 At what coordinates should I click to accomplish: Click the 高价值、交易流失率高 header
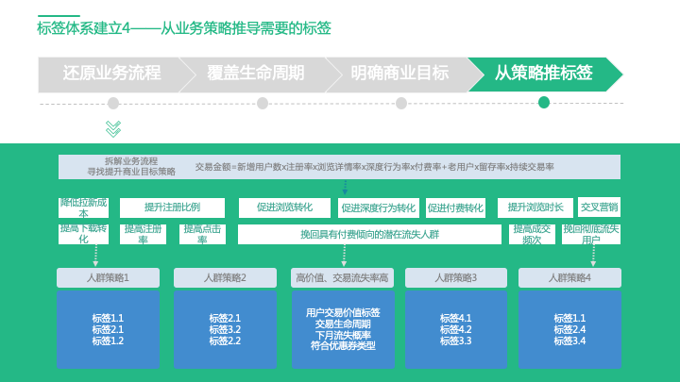(x=342, y=277)
